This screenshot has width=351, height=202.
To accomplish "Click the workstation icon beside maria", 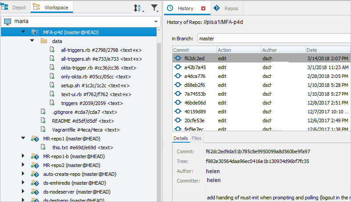I will (8, 22).
